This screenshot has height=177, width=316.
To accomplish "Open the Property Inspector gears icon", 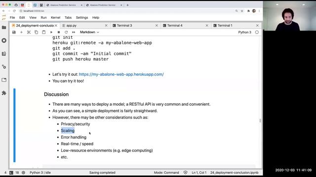I will tap(4, 67).
